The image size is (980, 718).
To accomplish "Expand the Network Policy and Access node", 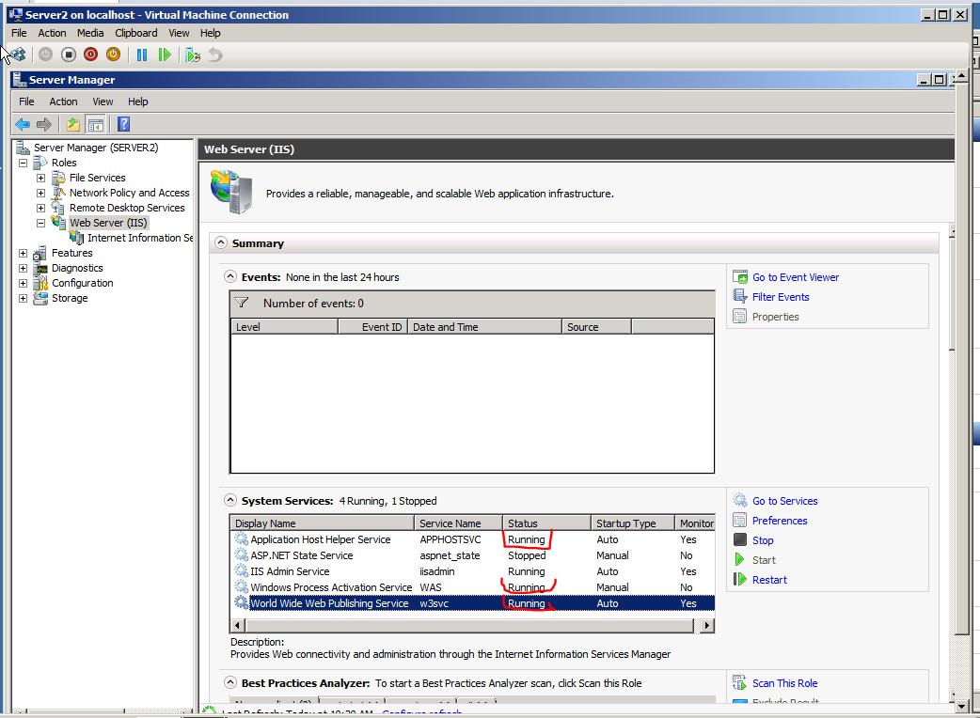I will tap(40, 193).
